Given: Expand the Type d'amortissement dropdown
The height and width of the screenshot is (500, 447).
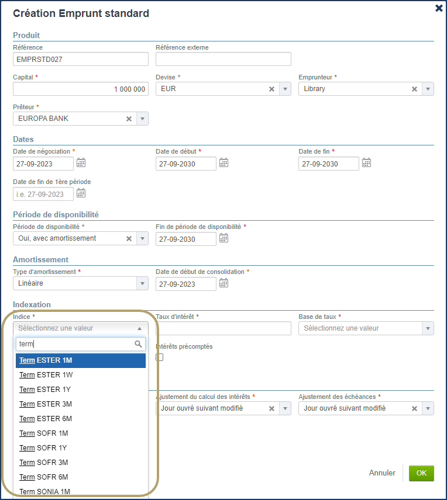Looking at the screenshot, I should click(x=142, y=283).
